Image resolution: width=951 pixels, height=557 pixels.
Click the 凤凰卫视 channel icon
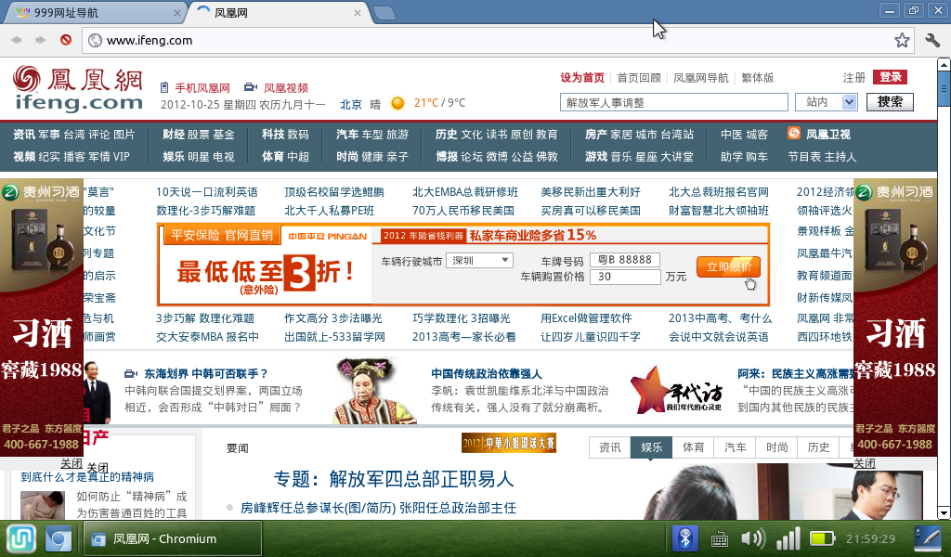point(794,134)
